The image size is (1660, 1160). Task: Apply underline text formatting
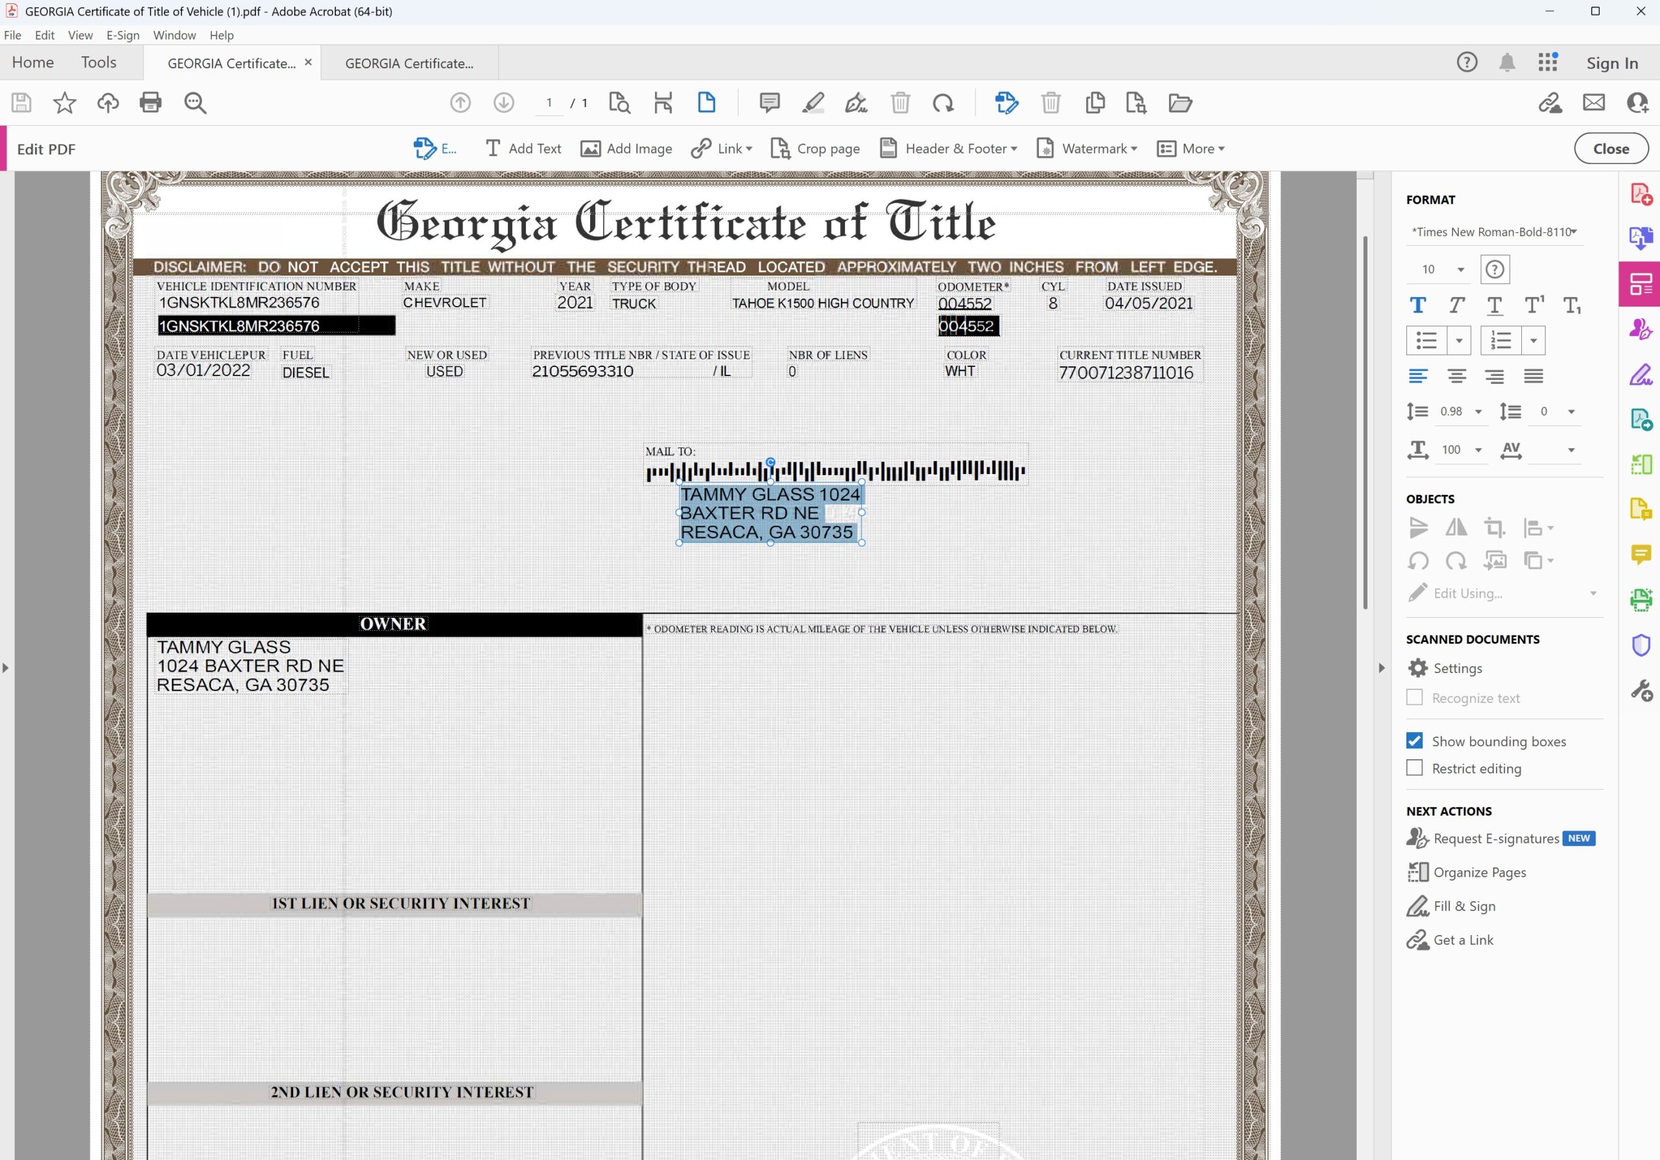click(x=1495, y=305)
